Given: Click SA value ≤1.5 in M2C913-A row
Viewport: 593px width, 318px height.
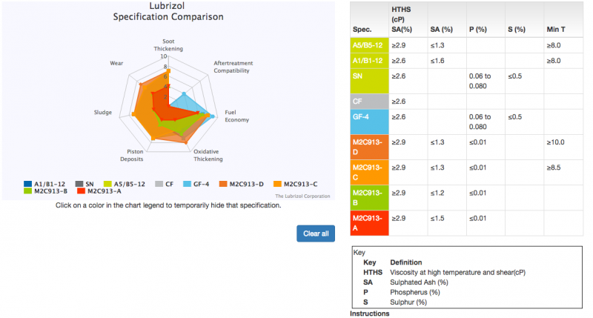Looking at the screenshot, I should [437, 218].
